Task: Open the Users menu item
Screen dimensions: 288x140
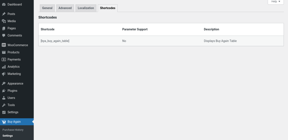Action: [11, 98]
